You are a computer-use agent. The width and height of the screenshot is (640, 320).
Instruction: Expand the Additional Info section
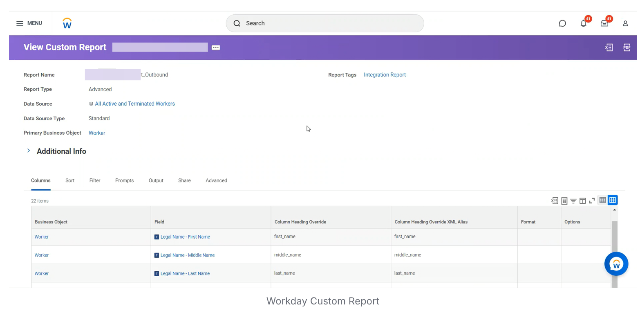coord(29,151)
